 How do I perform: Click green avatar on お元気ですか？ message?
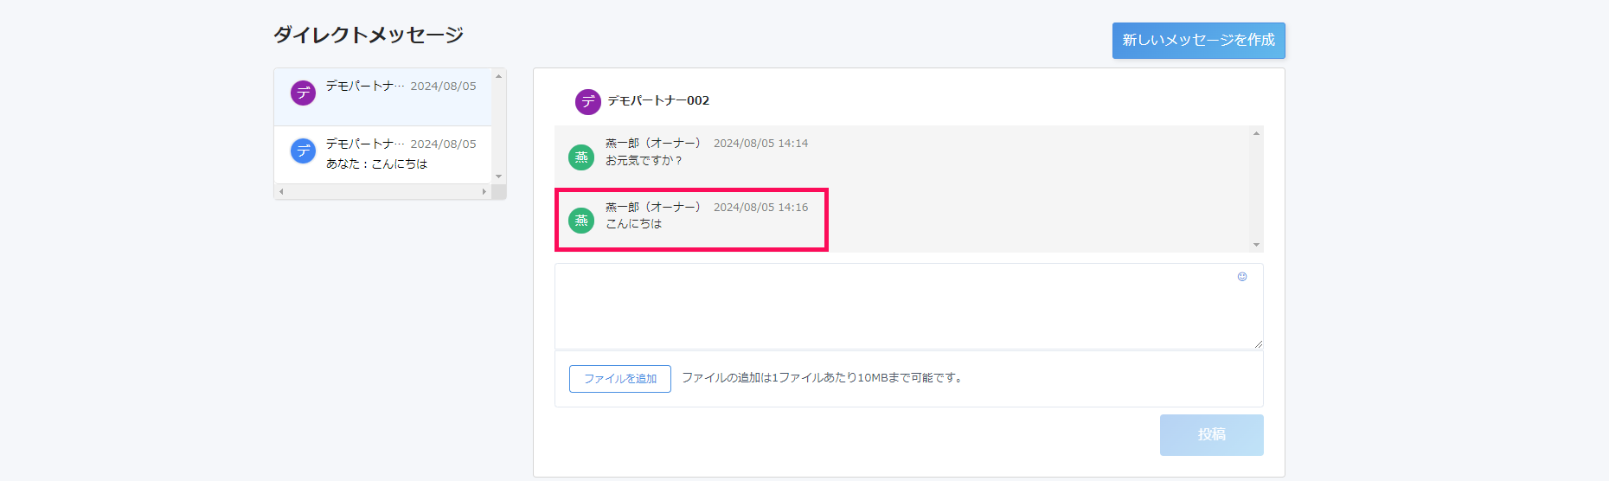[x=581, y=157]
